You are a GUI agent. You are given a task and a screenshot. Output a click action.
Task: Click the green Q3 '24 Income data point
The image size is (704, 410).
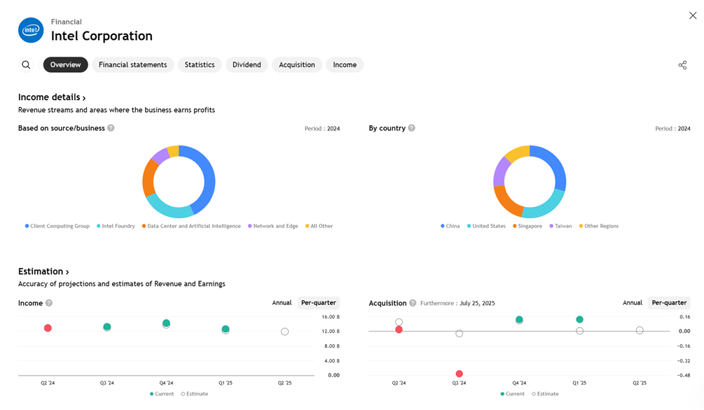[x=107, y=327]
